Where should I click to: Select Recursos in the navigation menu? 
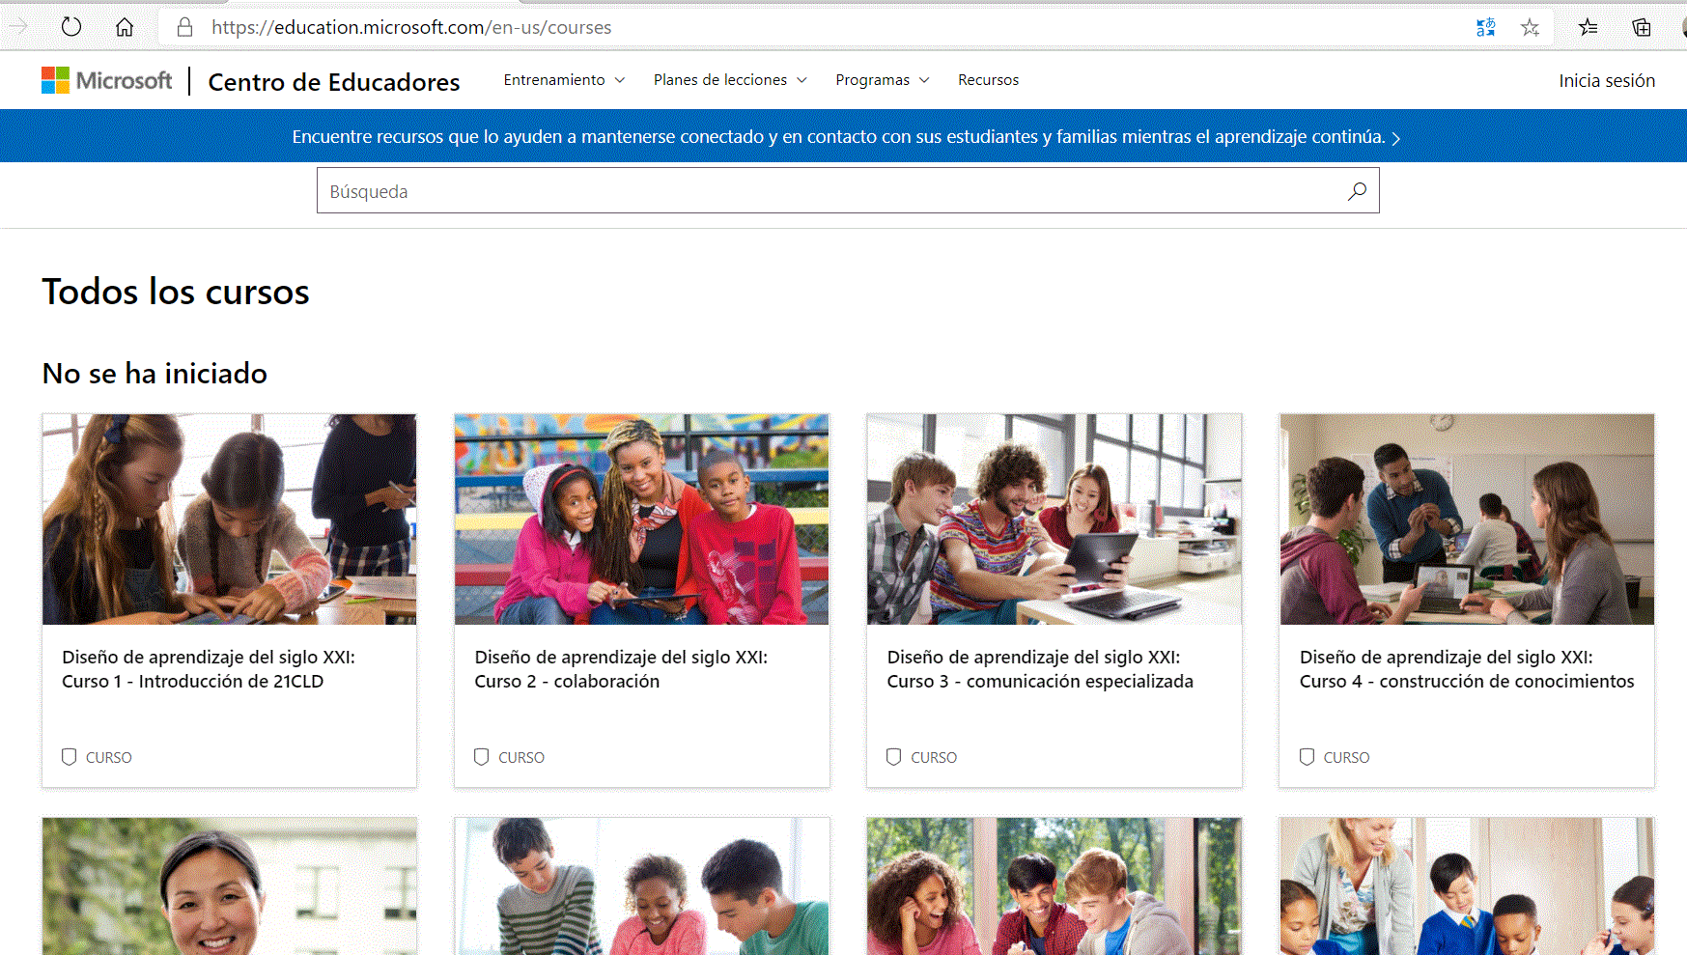tap(988, 80)
